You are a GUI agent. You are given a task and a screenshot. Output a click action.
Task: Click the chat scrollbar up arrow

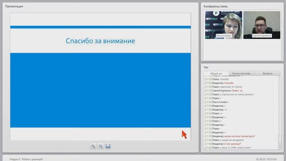[280, 145]
